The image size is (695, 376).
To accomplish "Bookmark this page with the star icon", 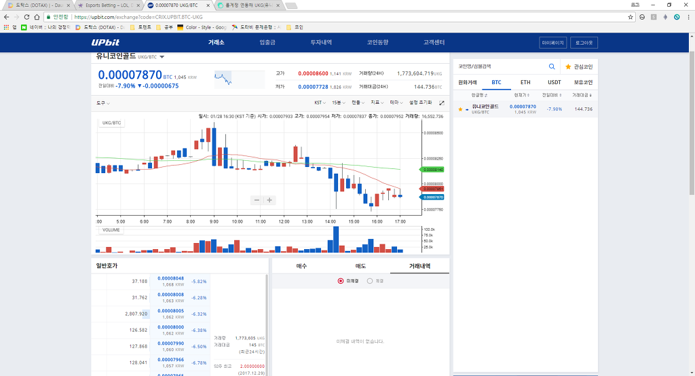I will (631, 17).
